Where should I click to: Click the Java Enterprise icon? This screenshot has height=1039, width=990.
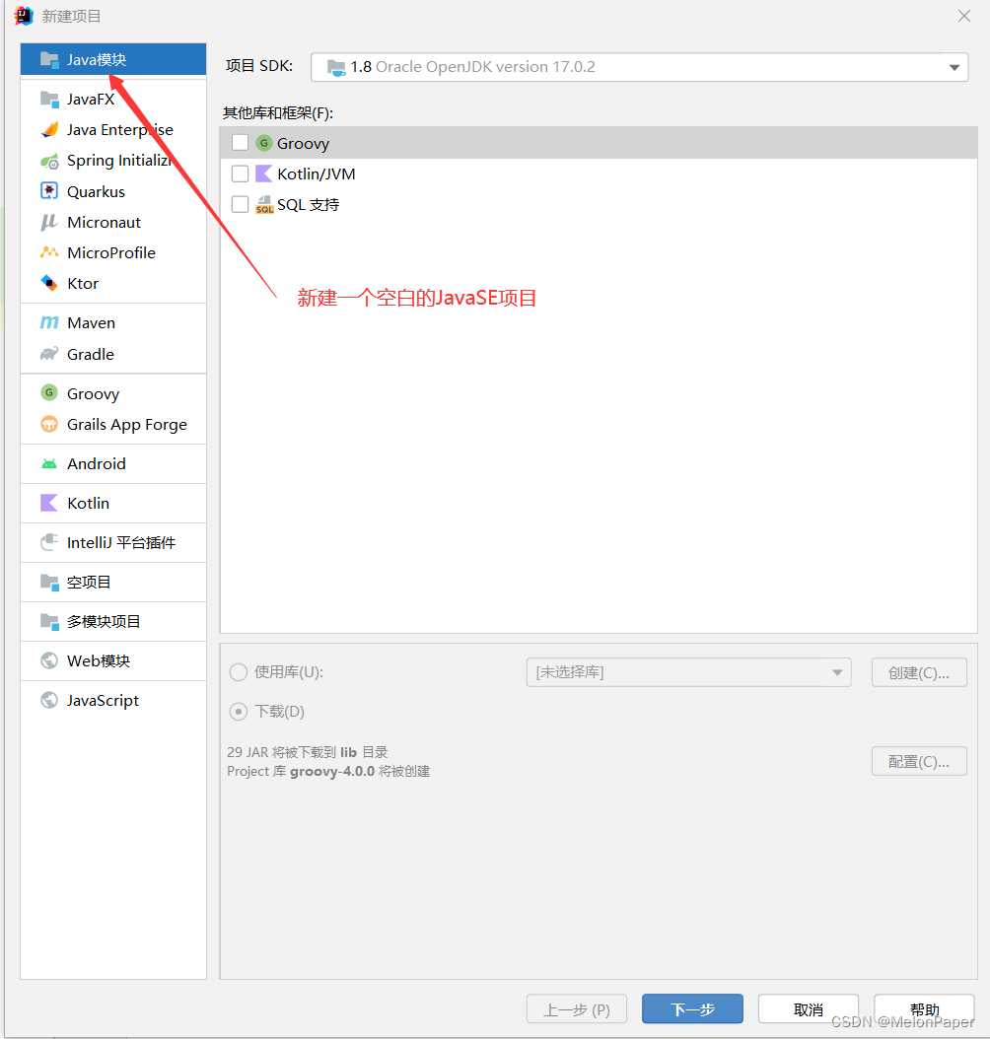point(49,130)
